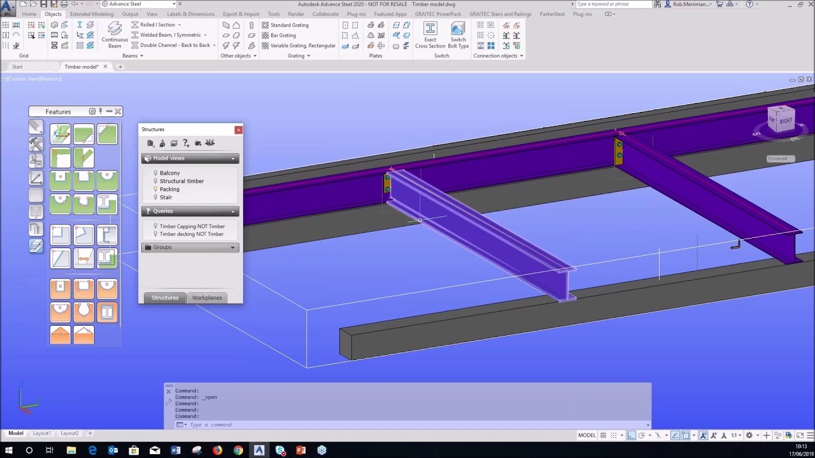Expand the Groups section
Screen dimensions: 815x458
[233, 247]
